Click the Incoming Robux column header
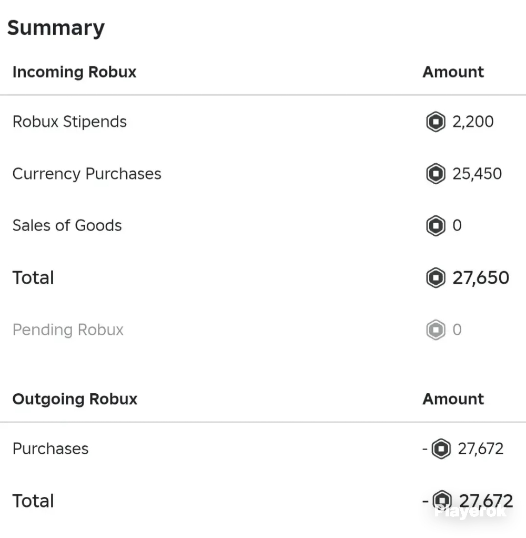Image resolution: width=526 pixels, height=538 pixels. coord(74,72)
